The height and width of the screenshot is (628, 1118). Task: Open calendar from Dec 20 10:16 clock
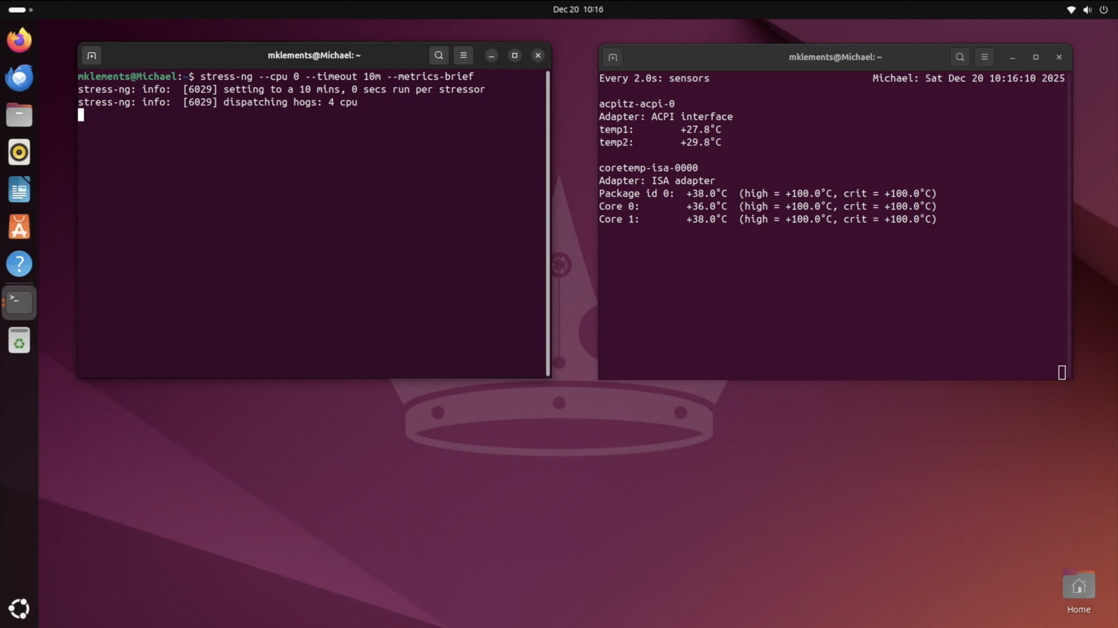tap(577, 10)
